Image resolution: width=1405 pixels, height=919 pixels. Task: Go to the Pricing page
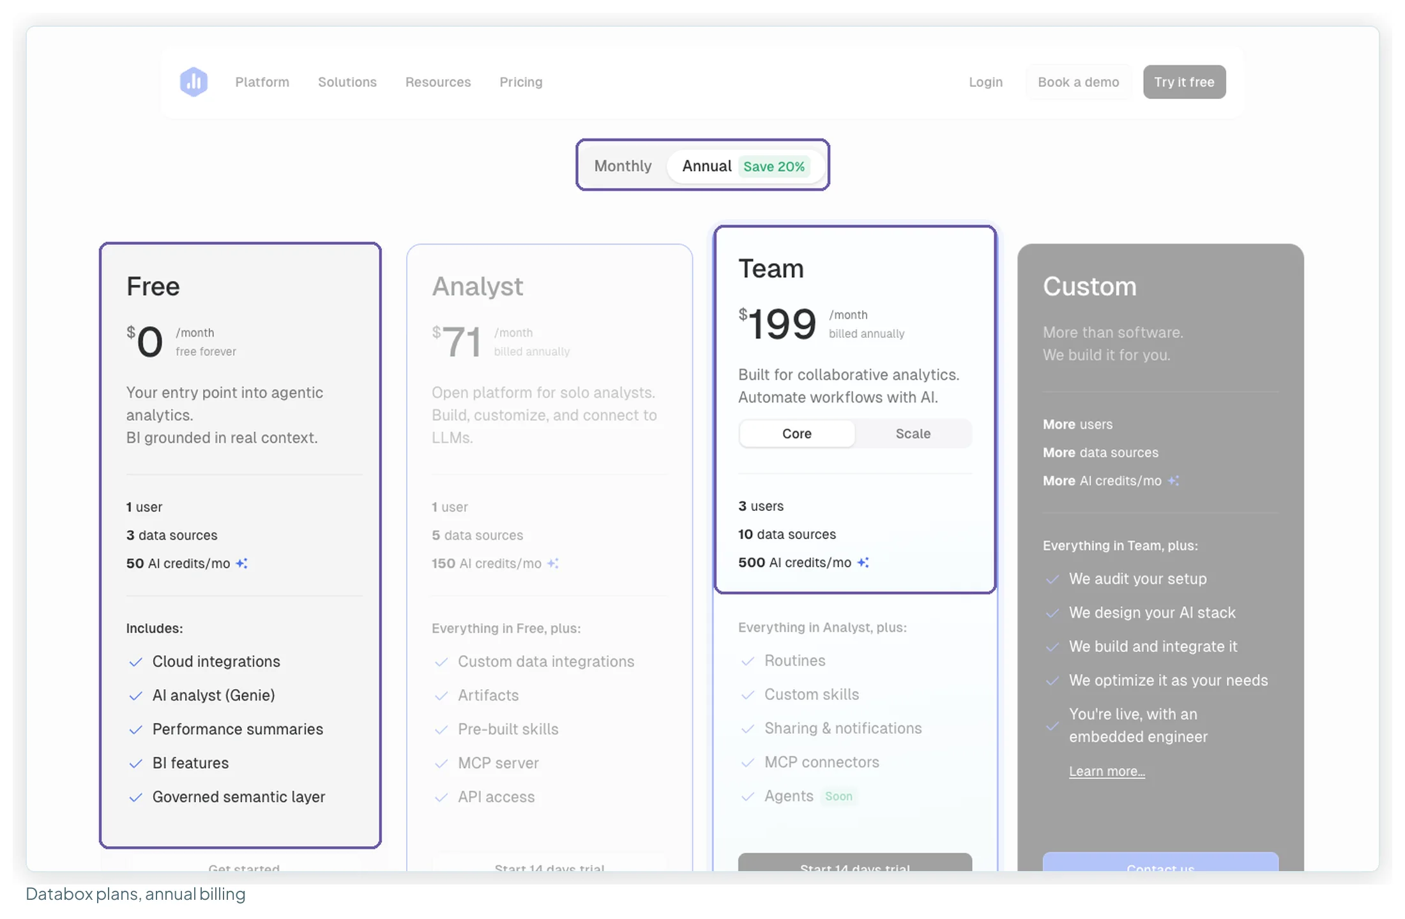[x=521, y=82]
